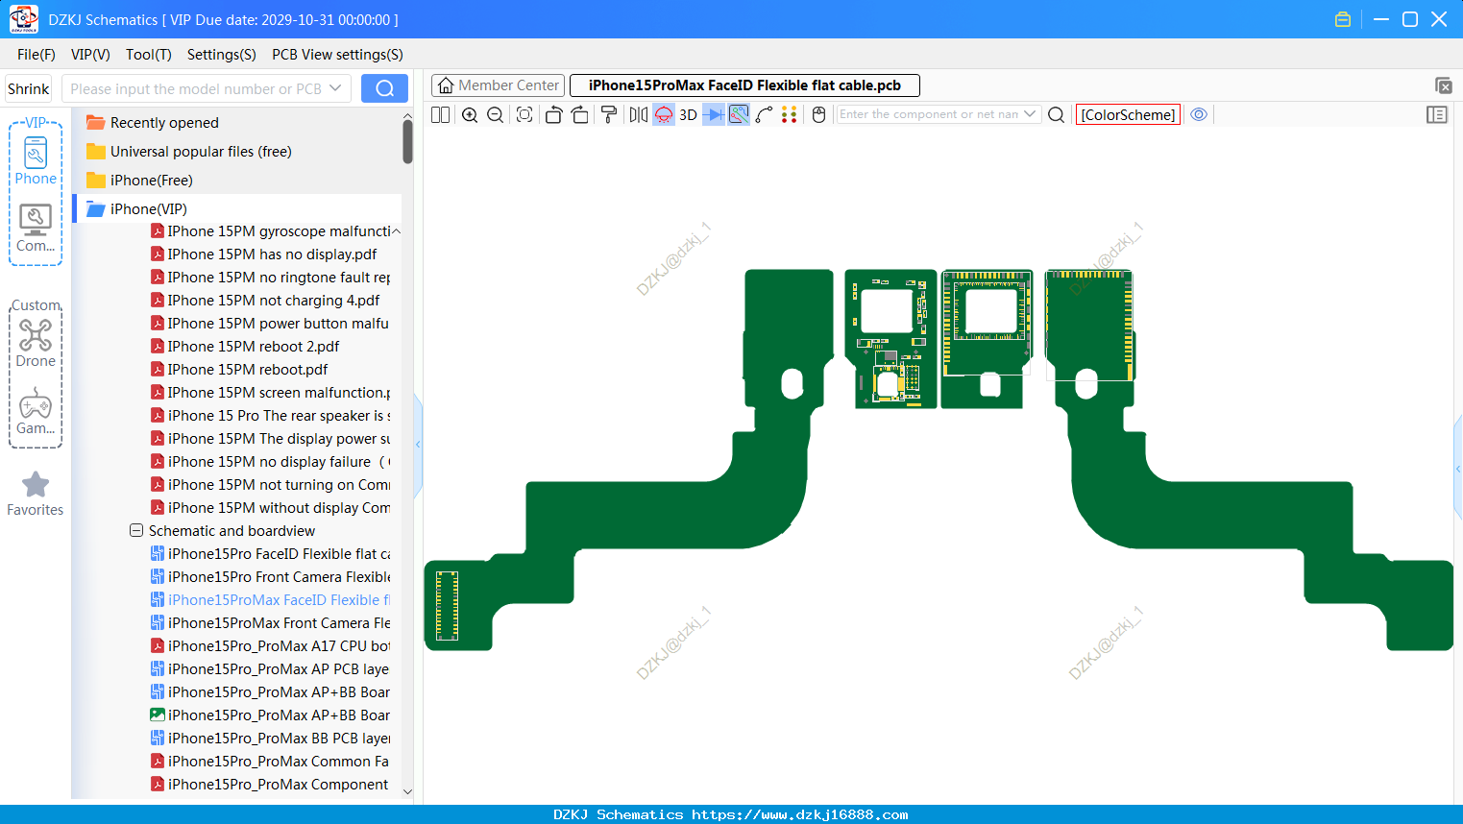1463x824 pixels.
Task: Click the mouse settings icon
Action: (x=819, y=114)
